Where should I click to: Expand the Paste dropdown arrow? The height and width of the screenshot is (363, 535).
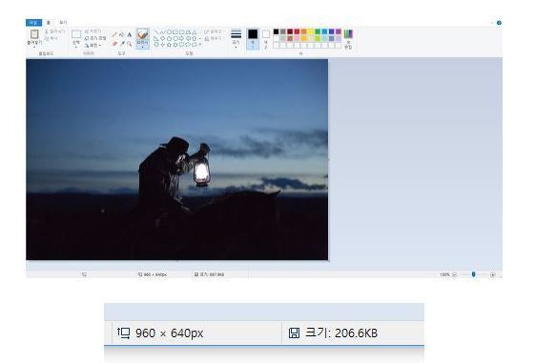34,47
